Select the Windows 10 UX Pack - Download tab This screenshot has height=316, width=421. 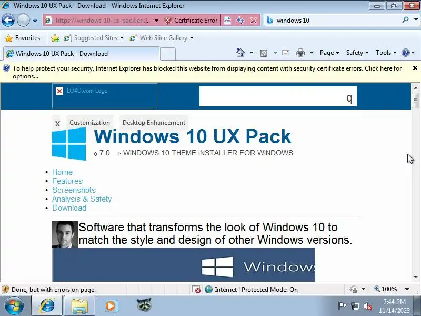point(82,54)
